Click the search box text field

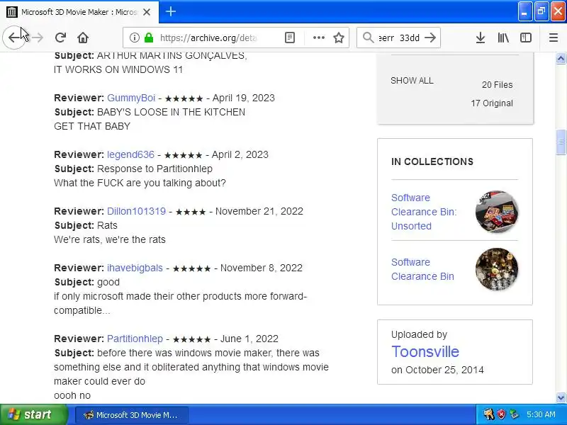(x=399, y=38)
